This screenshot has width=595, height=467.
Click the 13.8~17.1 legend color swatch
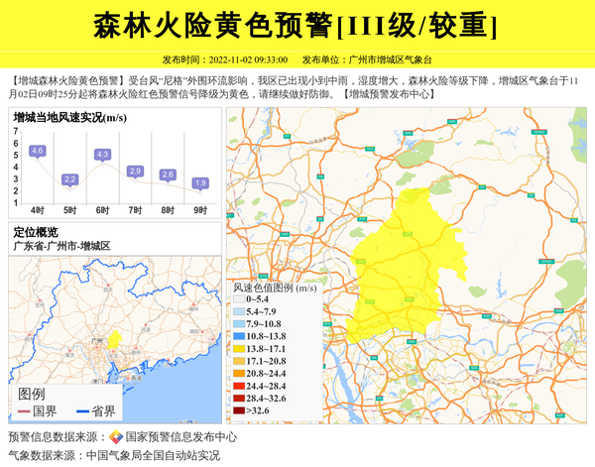(239, 350)
